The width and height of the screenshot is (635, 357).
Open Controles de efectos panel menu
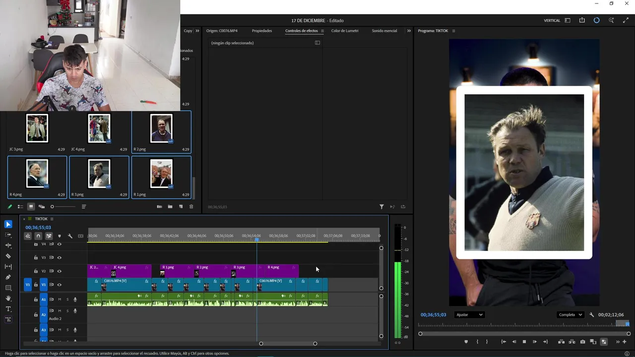[322, 31]
